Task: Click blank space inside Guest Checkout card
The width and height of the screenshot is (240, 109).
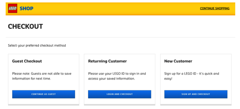Action: [x=44, y=86]
